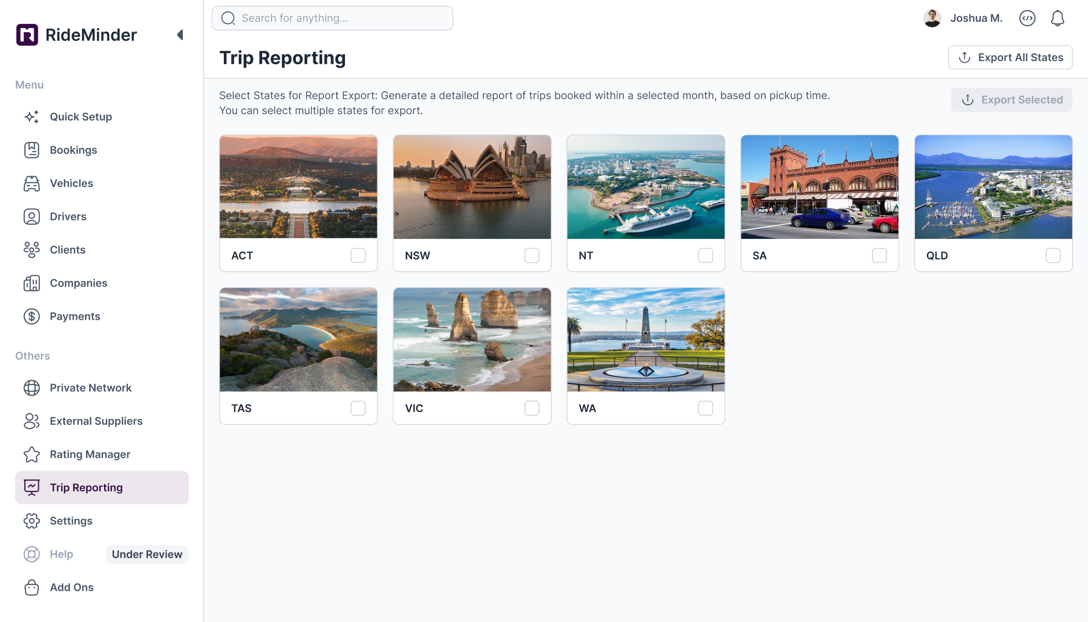1088x622 pixels.
Task: Click Joshua M. profile avatar
Action: pyautogui.click(x=932, y=18)
